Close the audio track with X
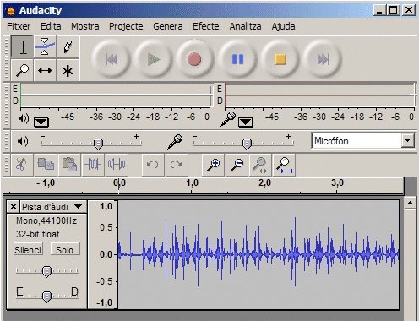This screenshot has width=419, height=321. click(x=14, y=207)
